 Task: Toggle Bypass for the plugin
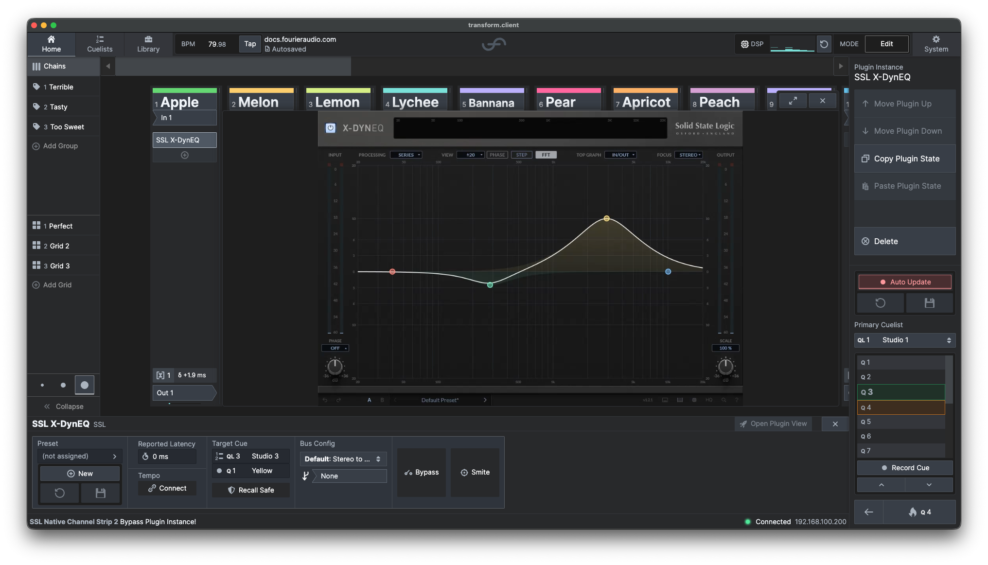pyautogui.click(x=422, y=472)
